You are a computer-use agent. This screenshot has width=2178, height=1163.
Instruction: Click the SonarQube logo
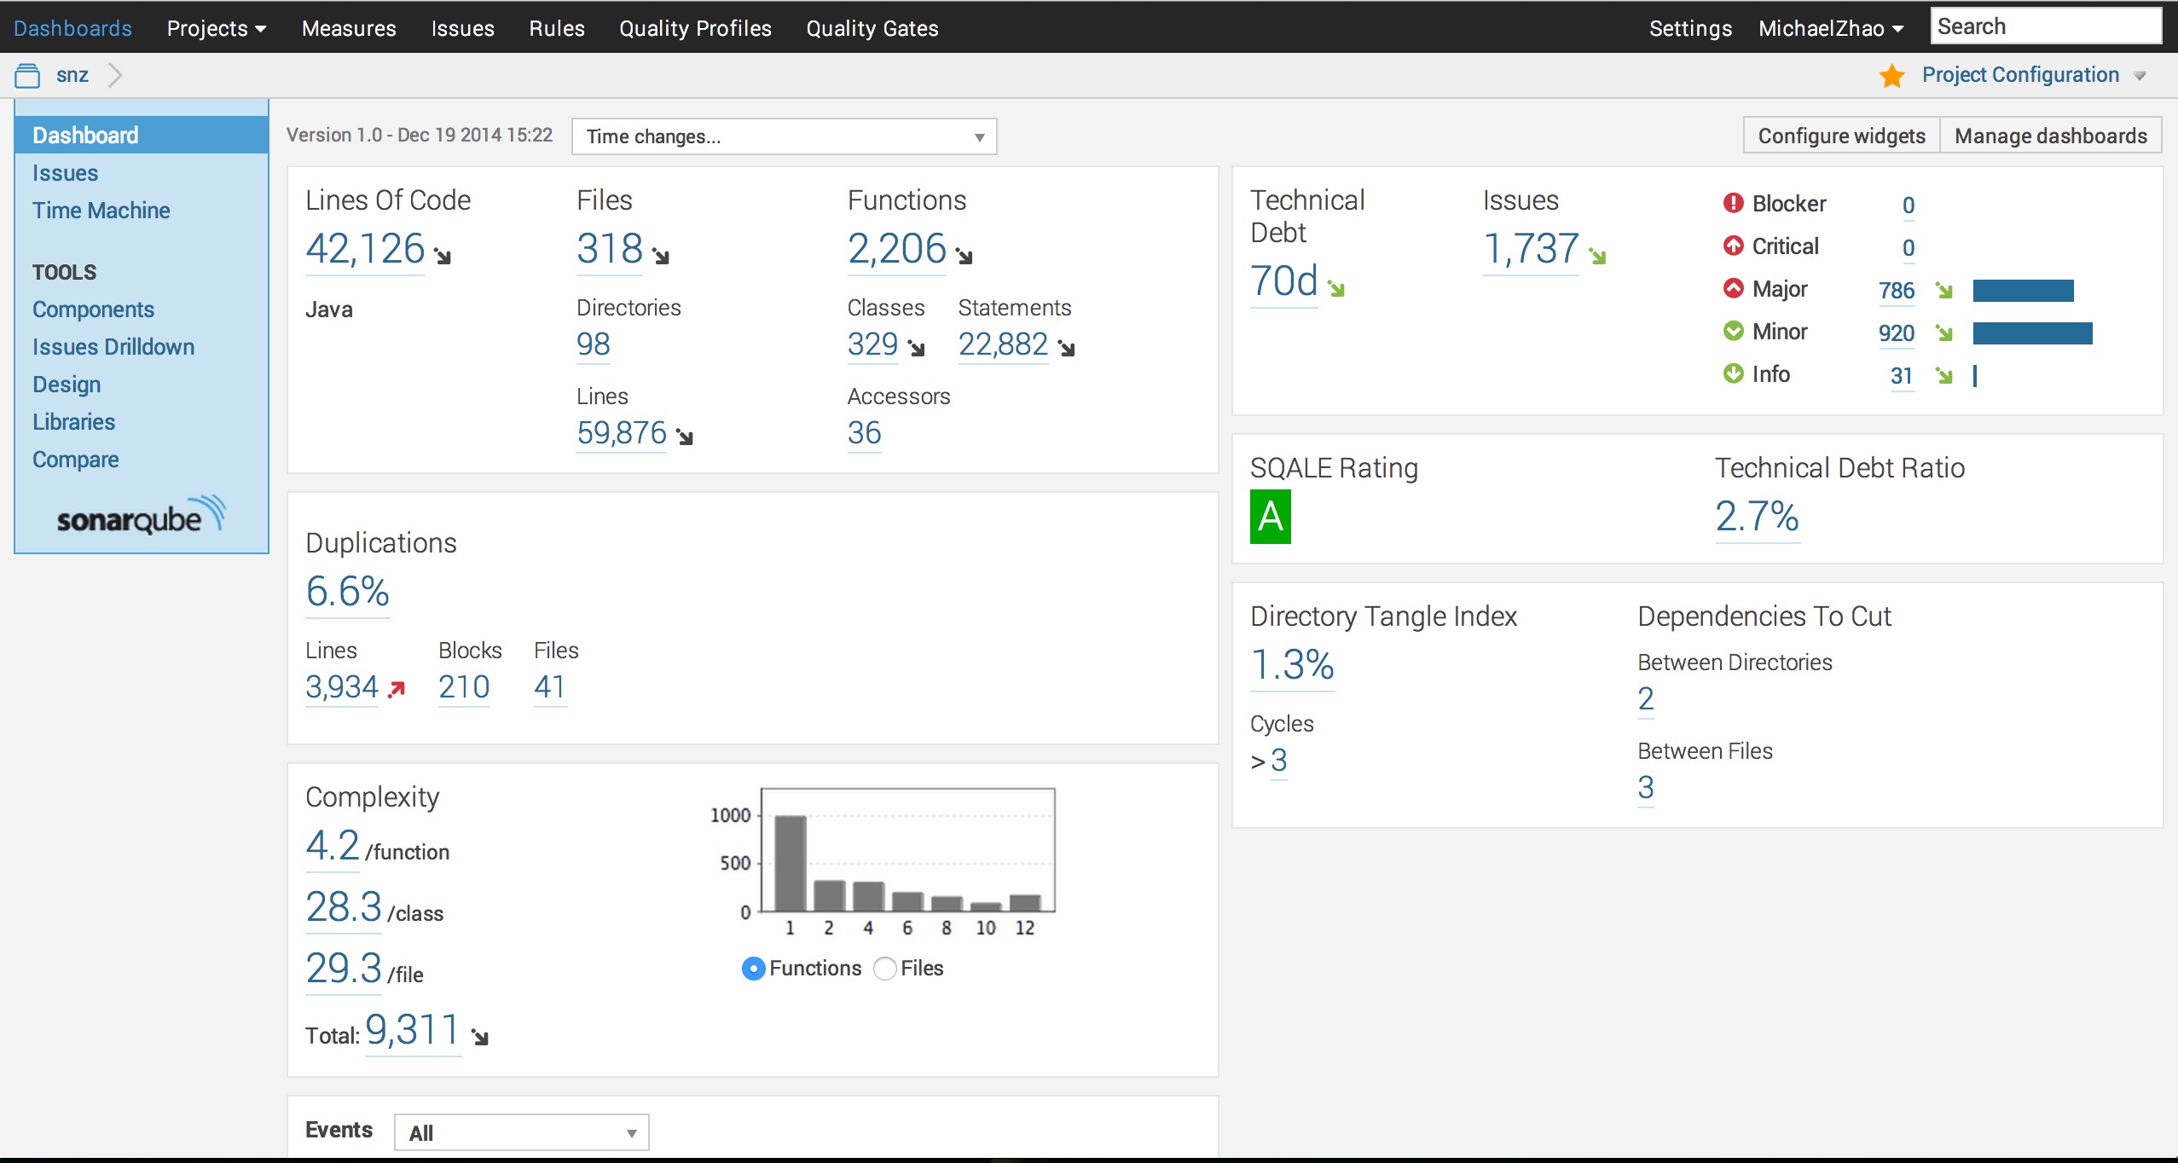tap(142, 515)
